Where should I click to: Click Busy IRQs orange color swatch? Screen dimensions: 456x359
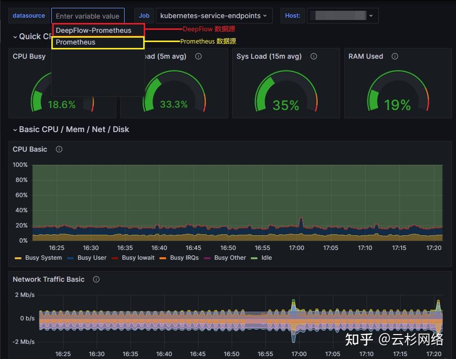tap(163, 258)
